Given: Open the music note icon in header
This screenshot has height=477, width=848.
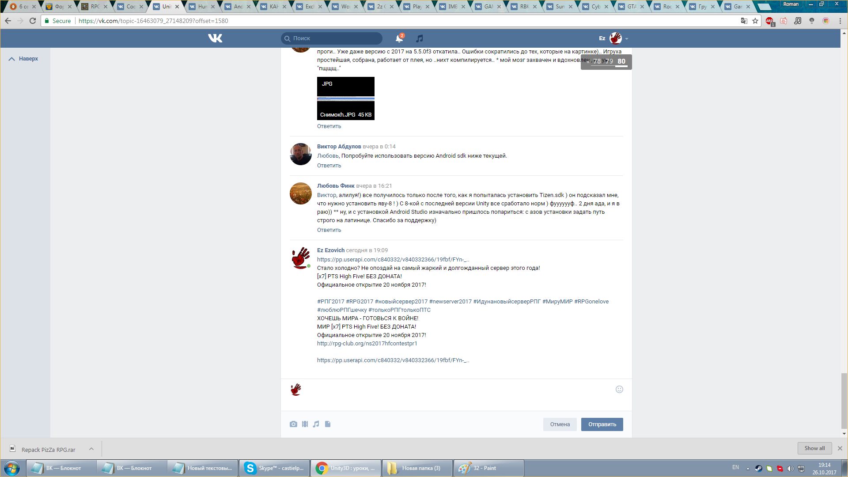Looking at the screenshot, I should click(420, 38).
